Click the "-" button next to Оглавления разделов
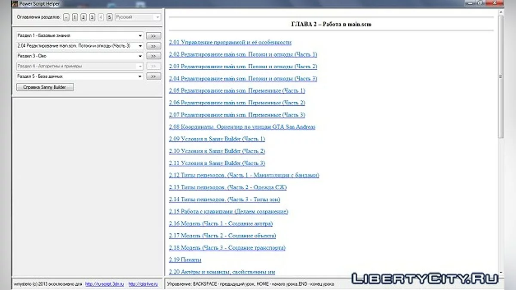Viewport: 516px width, 290px height. coord(66,17)
